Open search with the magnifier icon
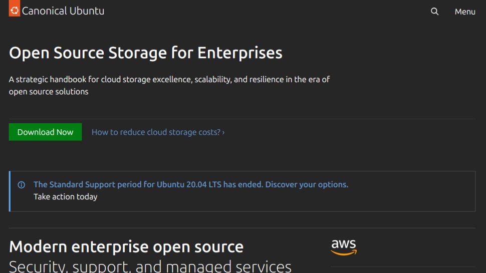The image size is (486, 273). click(434, 12)
